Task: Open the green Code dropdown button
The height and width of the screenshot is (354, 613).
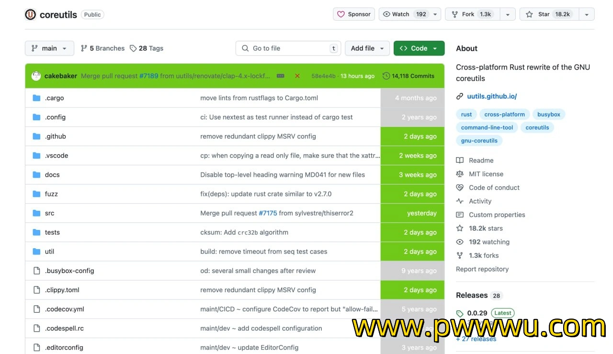Action: tap(419, 48)
